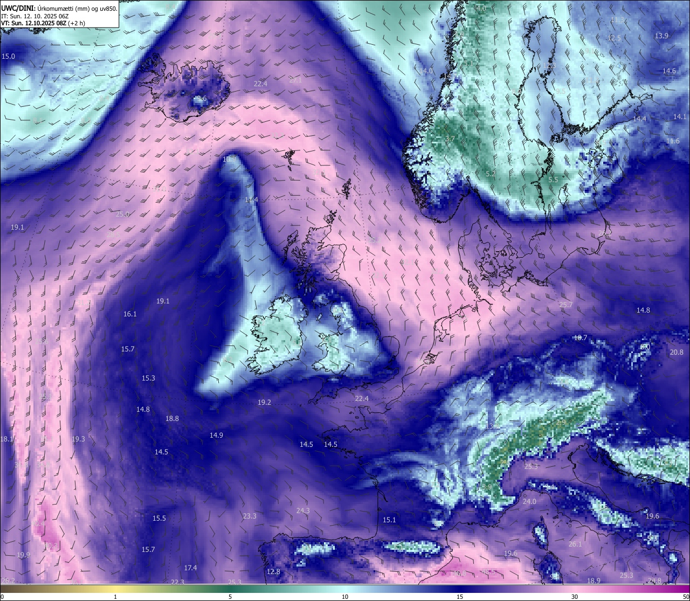Click the 3.7 value over Norway
This screenshot has width=690, height=601.
450,139
